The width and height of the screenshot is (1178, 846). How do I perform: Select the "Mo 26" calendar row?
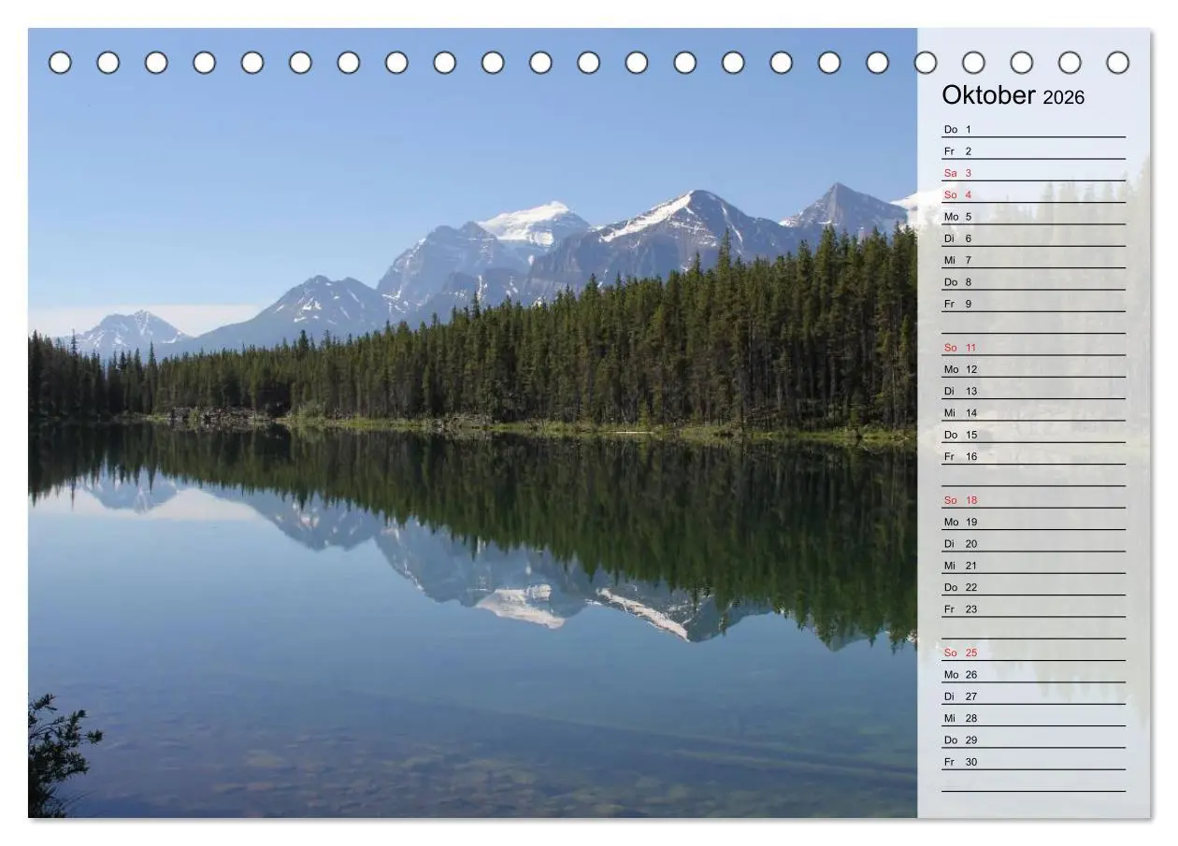tap(1033, 674)
